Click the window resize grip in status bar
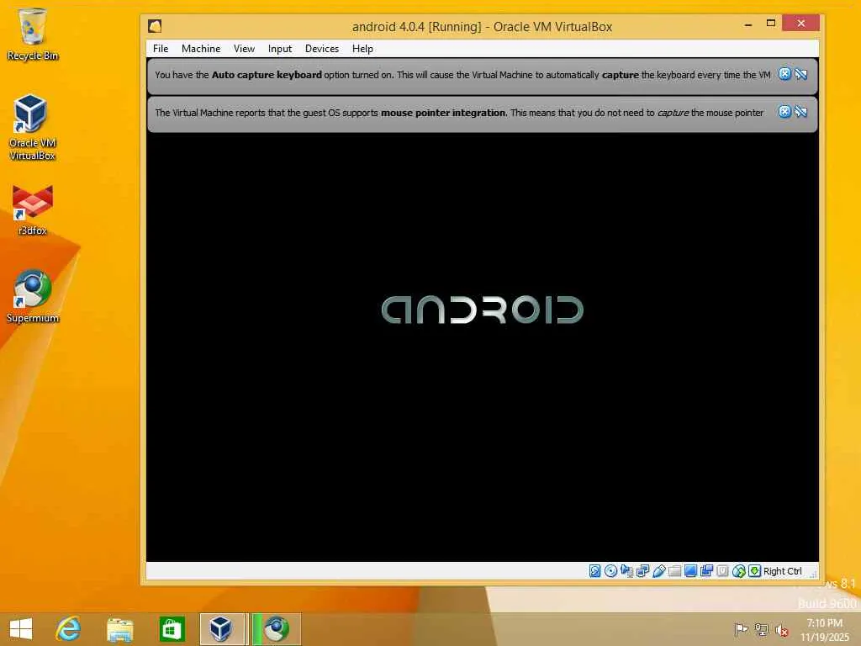Screen dimensions: 861x646 pyautogui.click(x=813, y=573)
